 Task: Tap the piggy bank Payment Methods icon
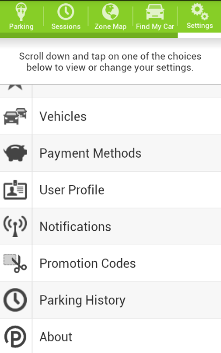point(16,153)
